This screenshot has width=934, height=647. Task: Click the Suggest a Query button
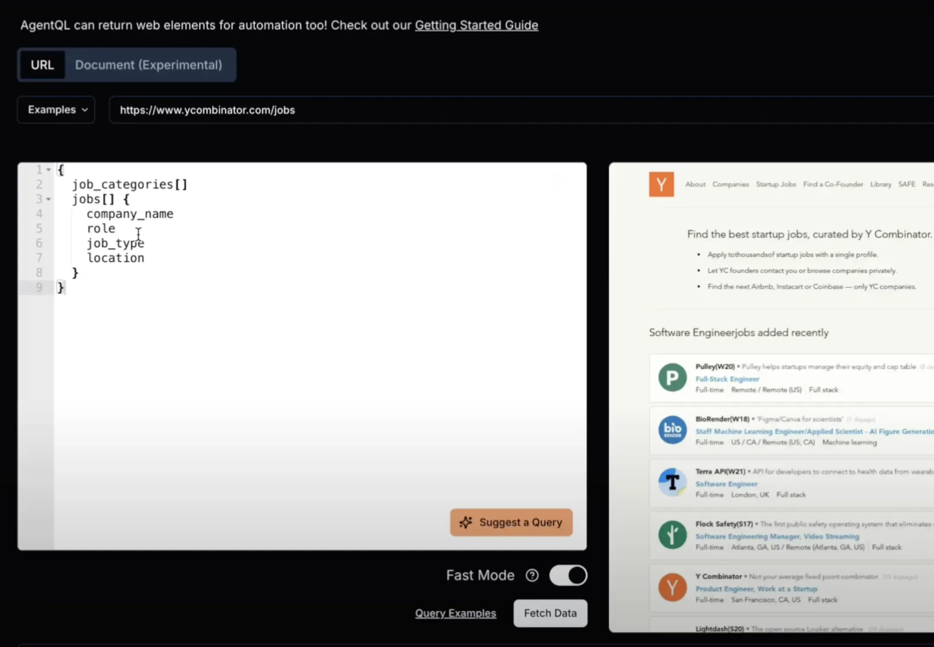pyautogui.click(x=511, y=522)
